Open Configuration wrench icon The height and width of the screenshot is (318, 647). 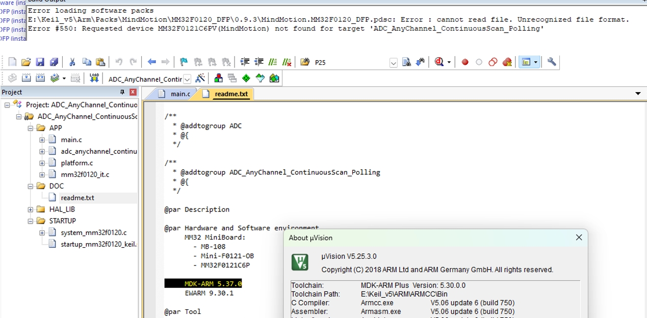[x=552, y=62]
